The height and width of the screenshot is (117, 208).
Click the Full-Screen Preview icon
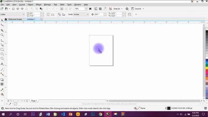[90, 9]
